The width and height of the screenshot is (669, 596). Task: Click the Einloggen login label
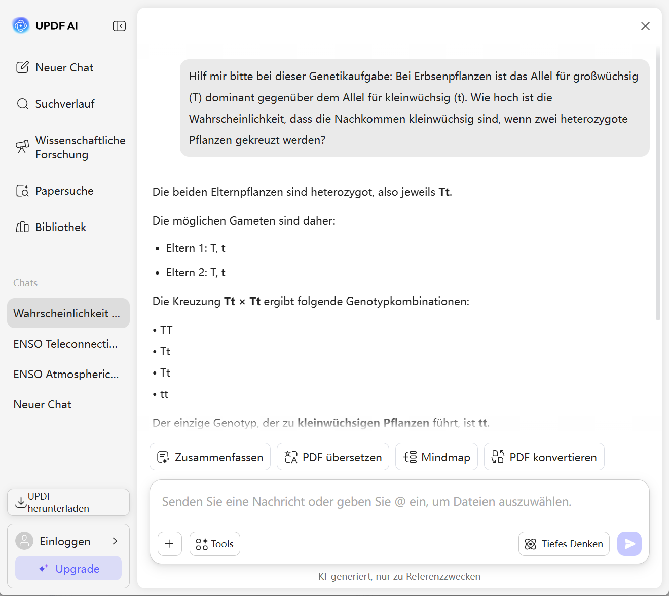pos(65,541)
